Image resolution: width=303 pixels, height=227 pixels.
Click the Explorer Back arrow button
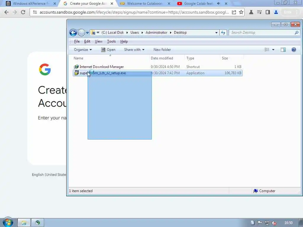click(x=73, y=33)
